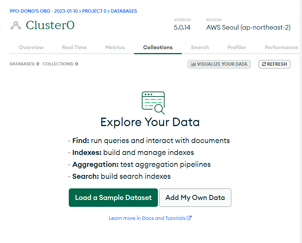Click the Cluster0 title heading
Screen dimensions: 302x243
[x=50, y=25]
